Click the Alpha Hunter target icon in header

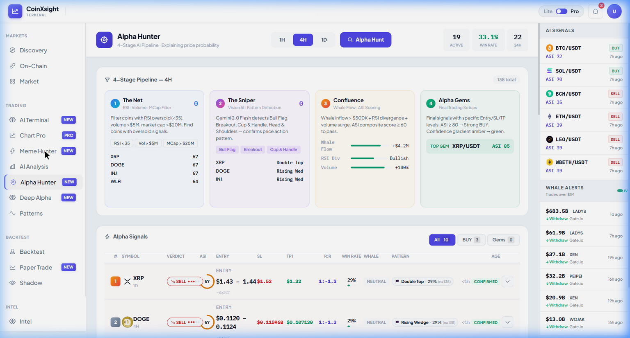point(104,40)
